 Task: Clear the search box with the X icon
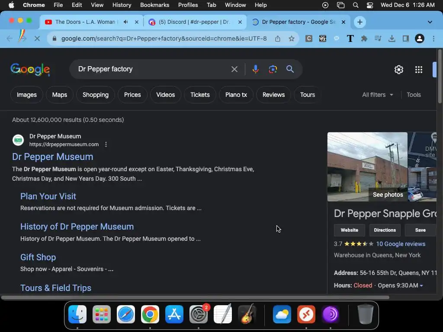point(234,69)
